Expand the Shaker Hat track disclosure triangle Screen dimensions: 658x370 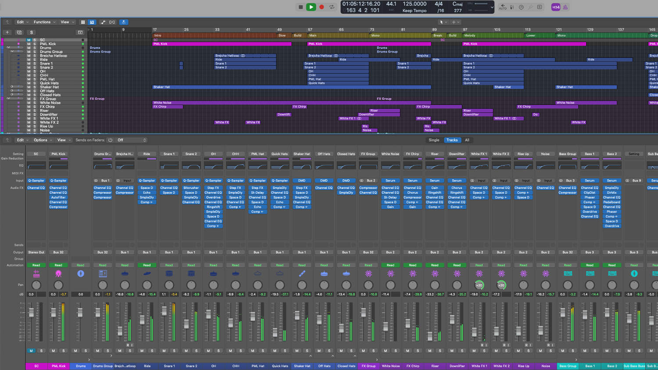12,87
